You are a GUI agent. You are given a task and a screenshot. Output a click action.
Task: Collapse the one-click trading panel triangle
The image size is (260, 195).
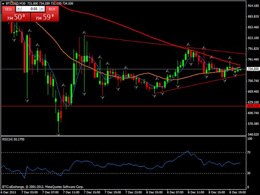click(x=3, y=3)
